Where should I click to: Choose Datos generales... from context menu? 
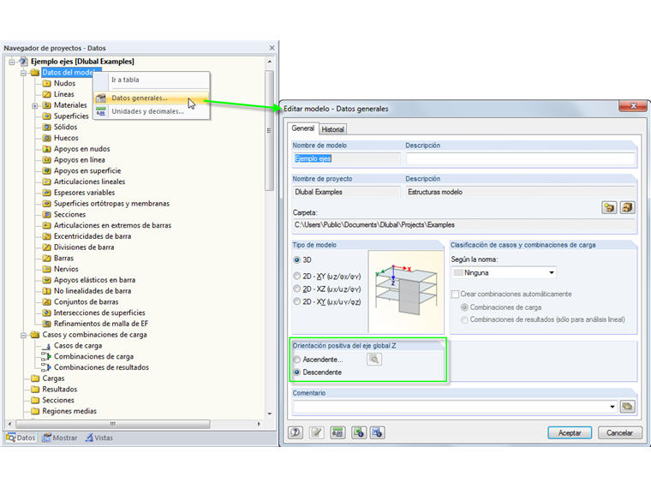pyautogui.click(x=152, y=98)
